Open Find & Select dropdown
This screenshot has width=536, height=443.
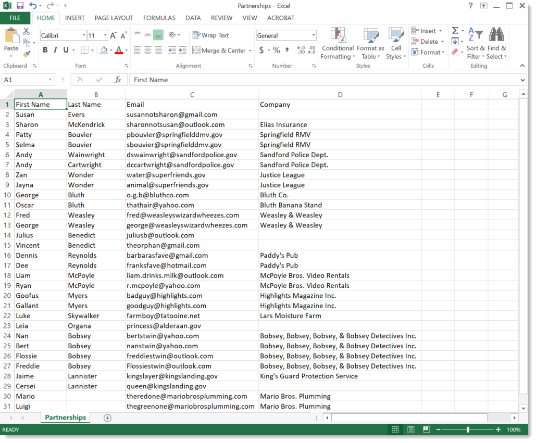(497, 43)
